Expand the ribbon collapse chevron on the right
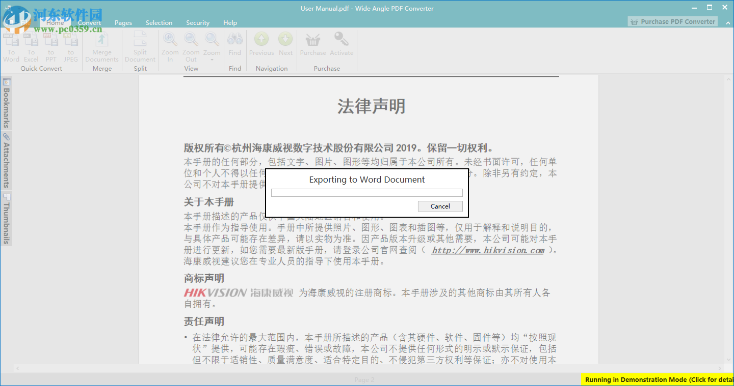Viewport: 734px width, 386px height. tap(727, 22)
